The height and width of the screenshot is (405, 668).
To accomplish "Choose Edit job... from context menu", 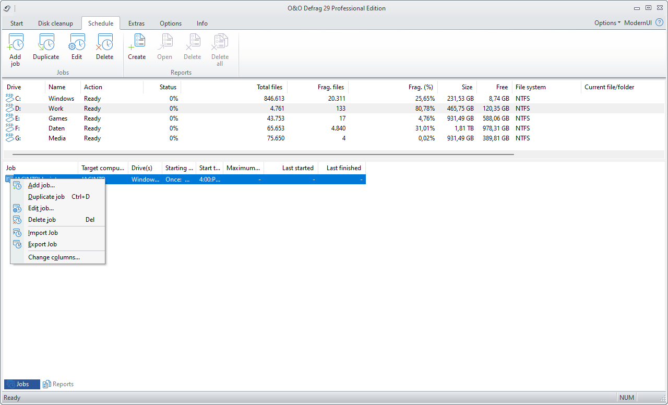I will pyautogui.click(x=58, y=208).
